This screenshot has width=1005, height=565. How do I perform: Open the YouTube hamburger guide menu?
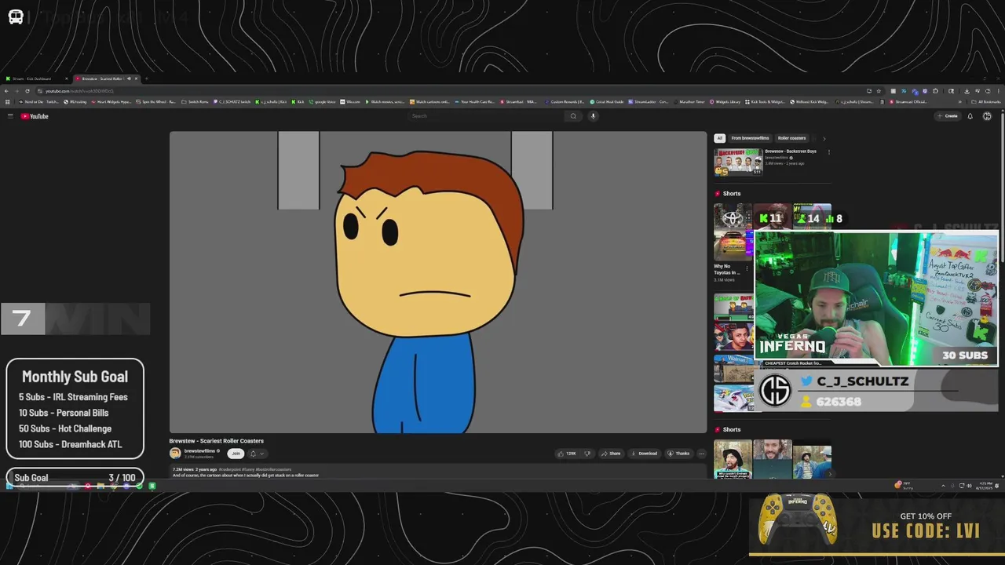pyautogui.click(x=10, y=116)
